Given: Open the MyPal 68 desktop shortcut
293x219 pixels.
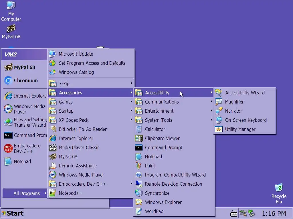Looking at the screenshot, I should [11, 32].
